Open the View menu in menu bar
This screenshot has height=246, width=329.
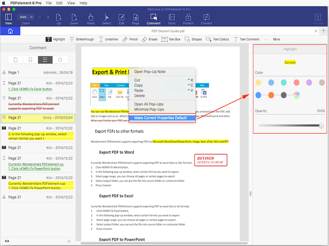point(71,3)
